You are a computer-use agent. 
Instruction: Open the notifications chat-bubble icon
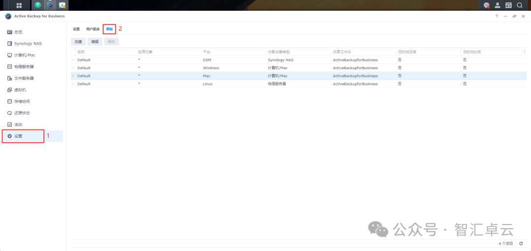coord(487,5)
